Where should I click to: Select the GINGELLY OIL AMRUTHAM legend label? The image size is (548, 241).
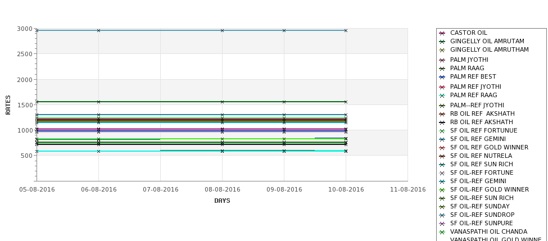pyautogui.click(x=490, y=49)
